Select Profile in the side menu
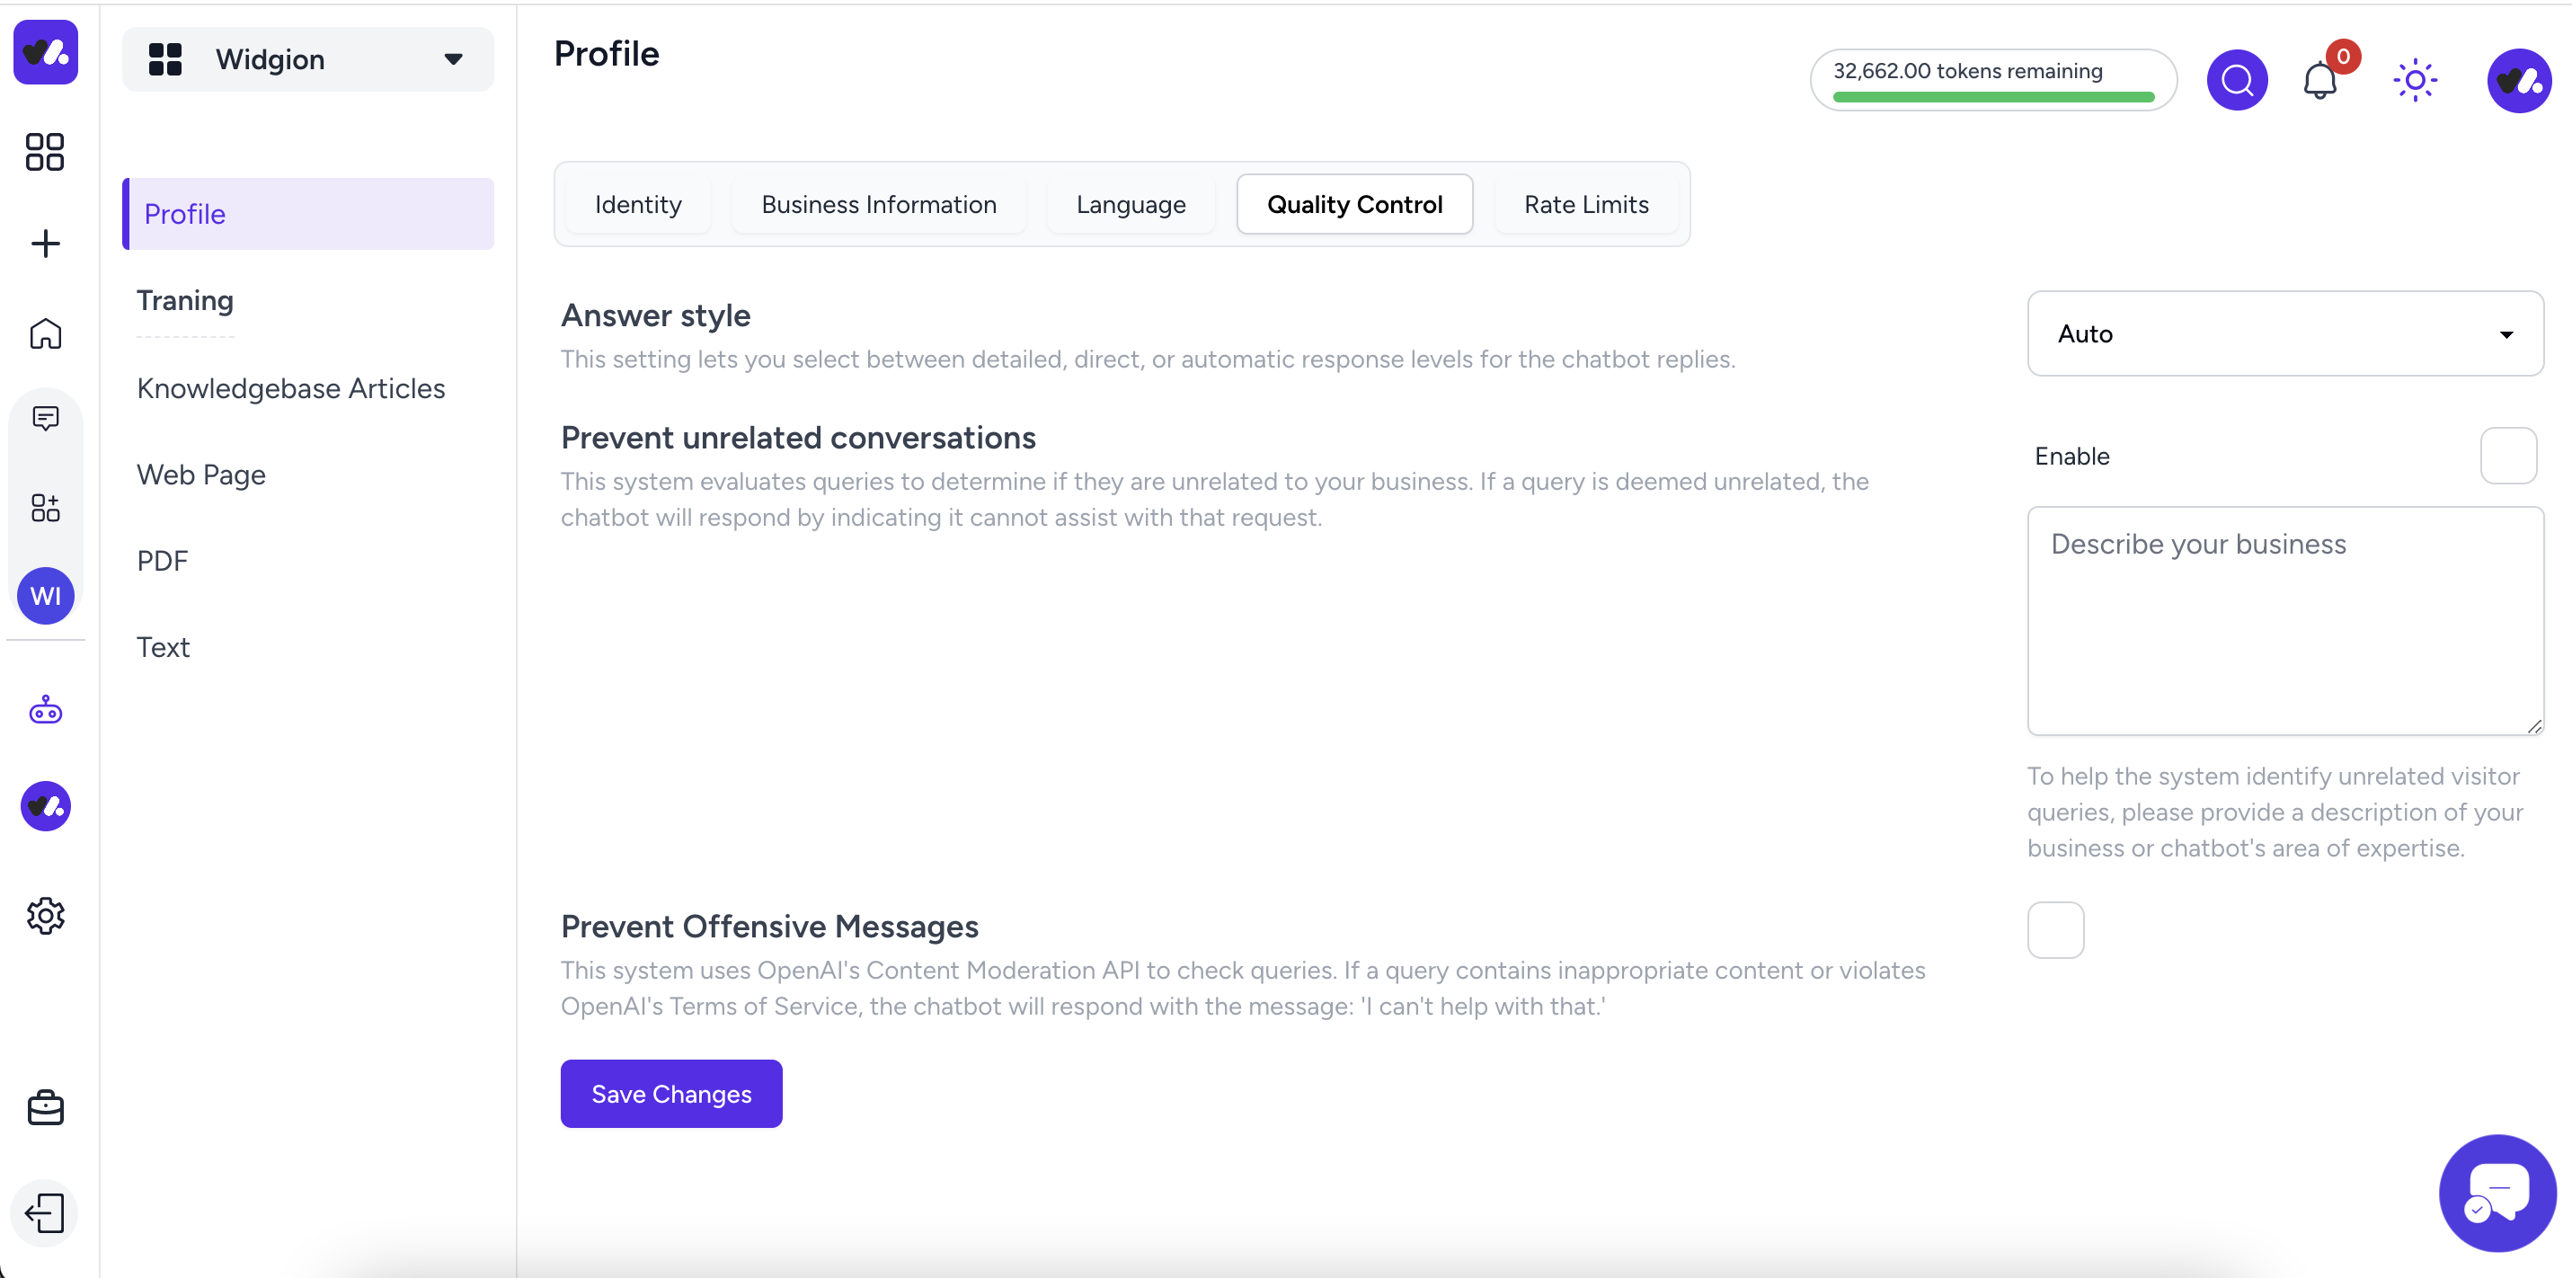Viewport: 2572px width, 1278px height. click(x=307, y=214)
